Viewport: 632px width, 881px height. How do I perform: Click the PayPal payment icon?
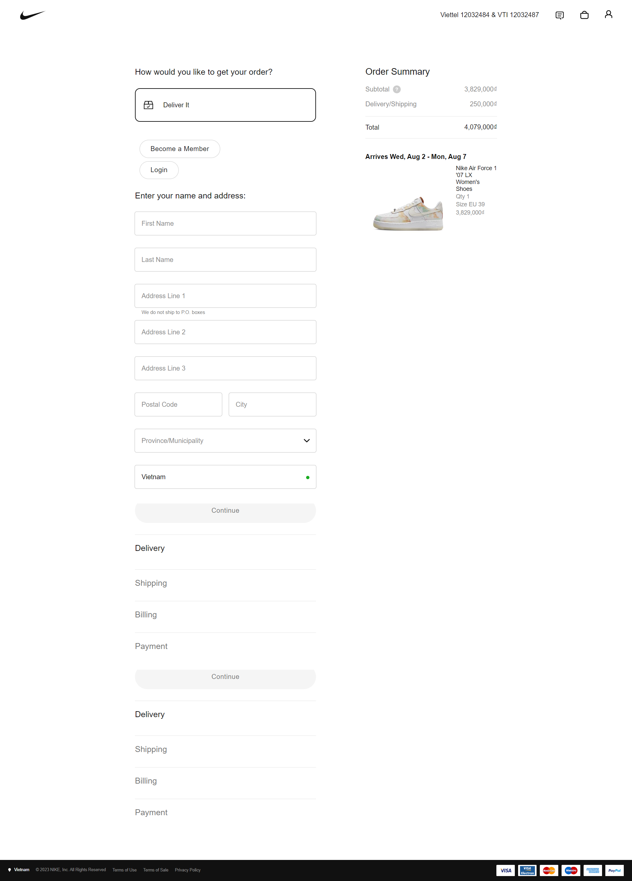pyautogui.click(x=614, y=870)
